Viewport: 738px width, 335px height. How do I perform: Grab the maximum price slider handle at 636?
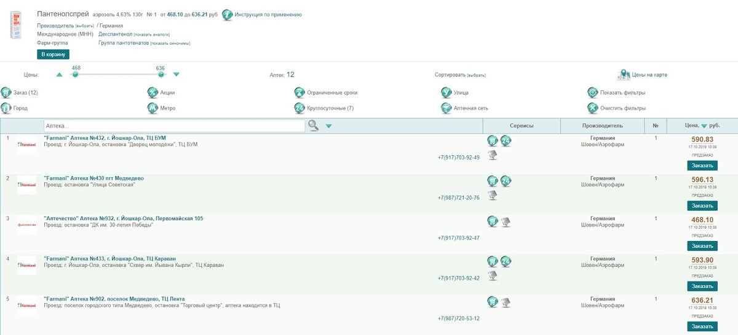[x=161, y=74]
